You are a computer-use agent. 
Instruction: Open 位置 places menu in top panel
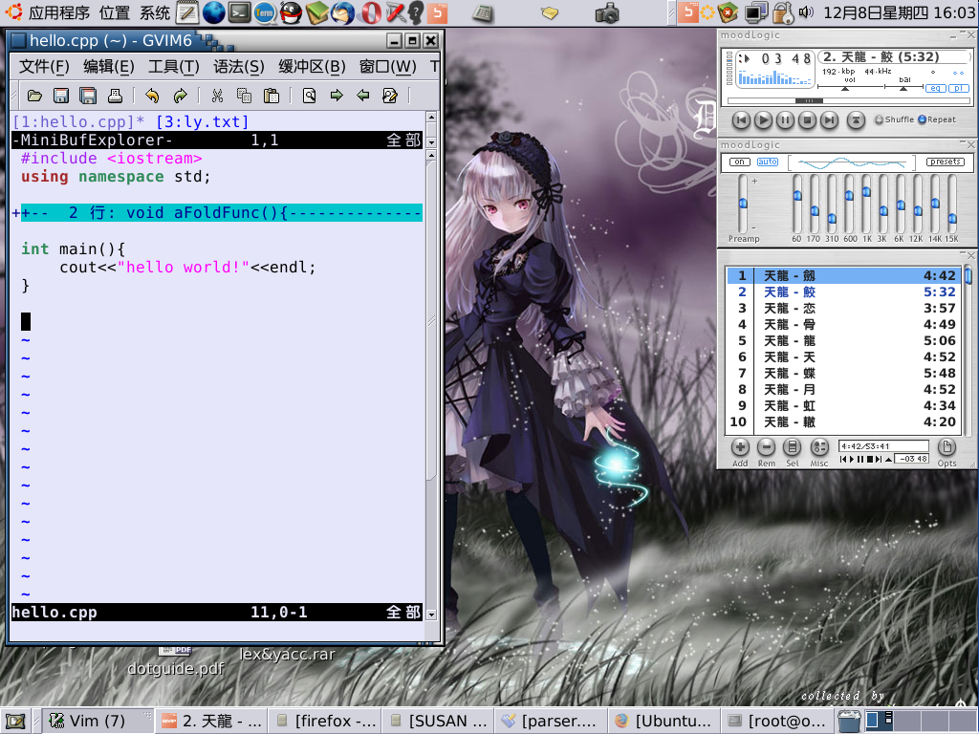[x=115, y=12]
